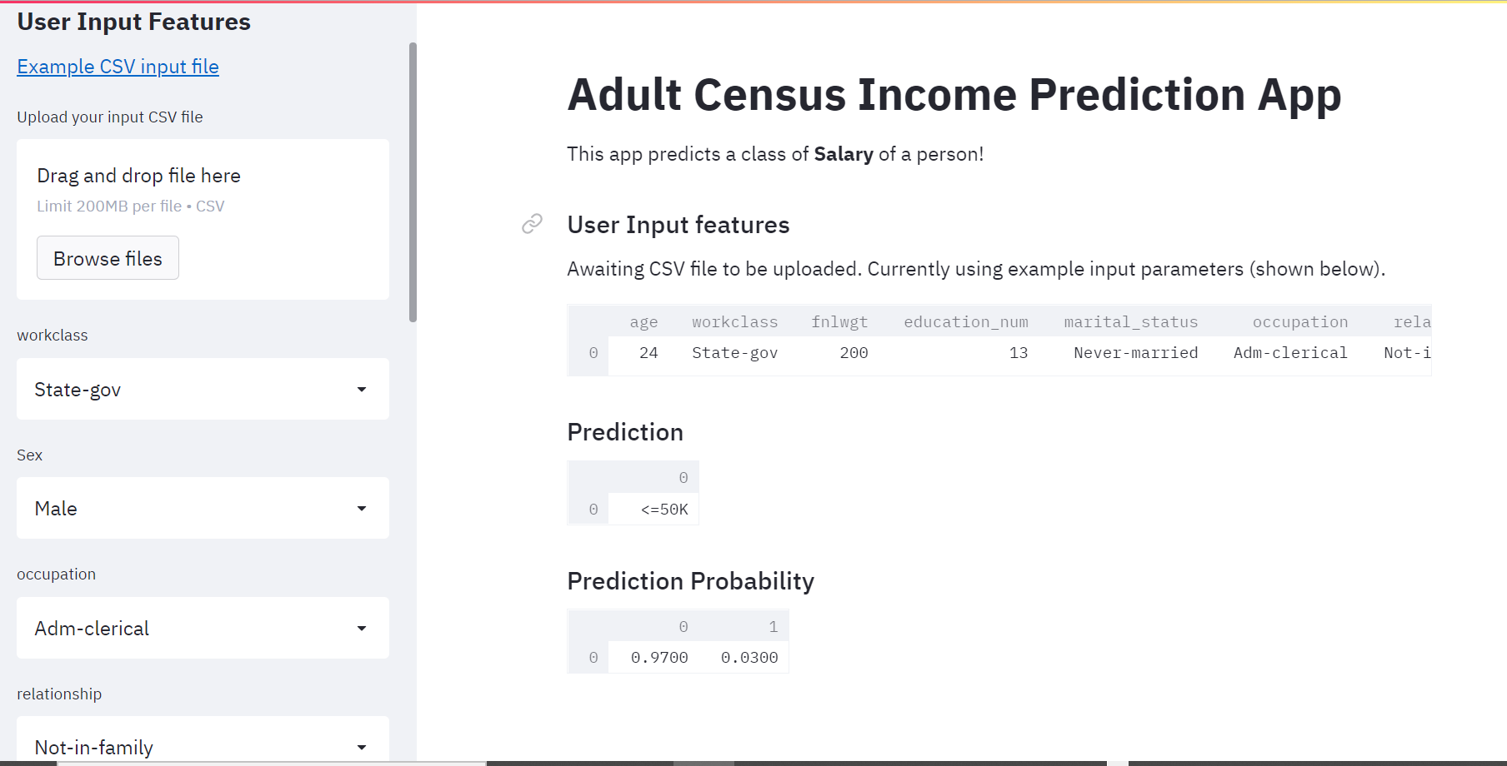The height and width of the screenshot is (766, 1507).
Task: Click the 'User Input Features' sidebar heading
Action: (x=133, y=22)
